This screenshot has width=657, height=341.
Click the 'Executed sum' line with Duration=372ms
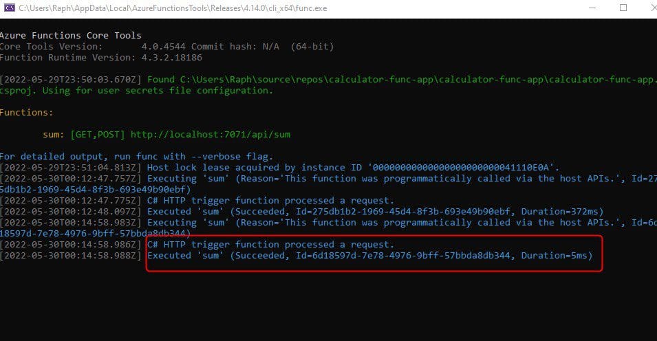tap(302, 212)
